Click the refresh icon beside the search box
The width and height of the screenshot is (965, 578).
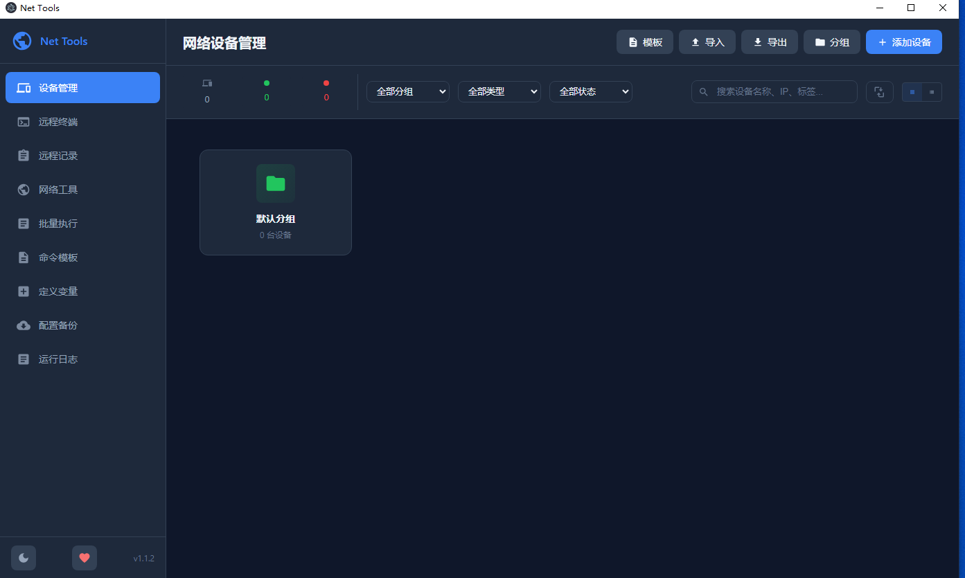[879, 91]
